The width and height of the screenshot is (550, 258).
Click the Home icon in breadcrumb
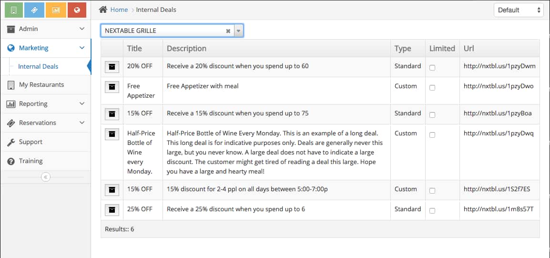pos(103,10)
